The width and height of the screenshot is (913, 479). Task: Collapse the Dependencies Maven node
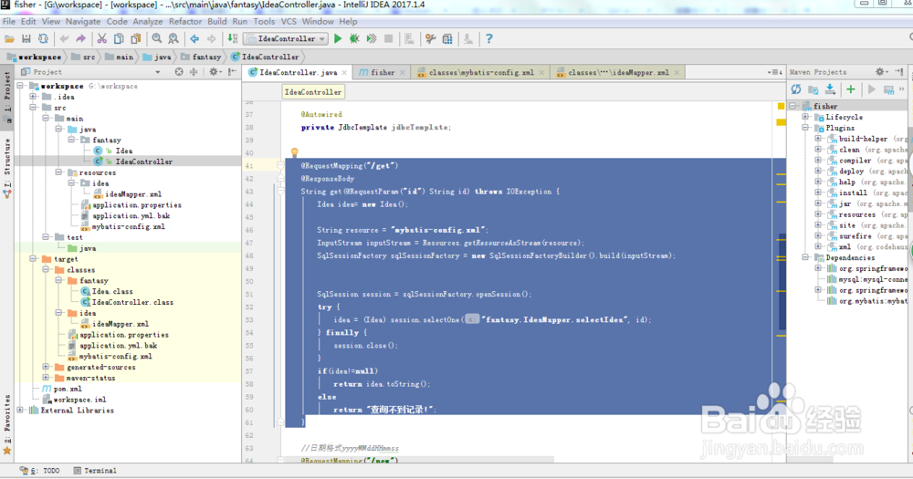click(806, 256)
